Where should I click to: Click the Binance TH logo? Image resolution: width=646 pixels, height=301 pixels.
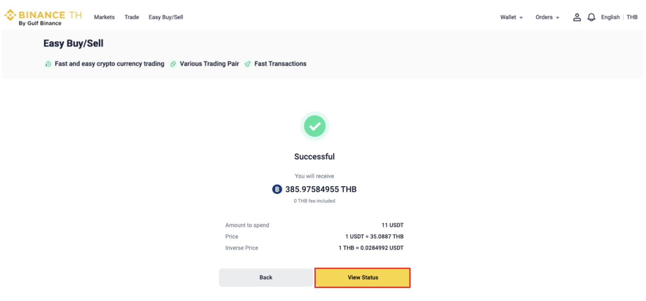click(43, 17)
